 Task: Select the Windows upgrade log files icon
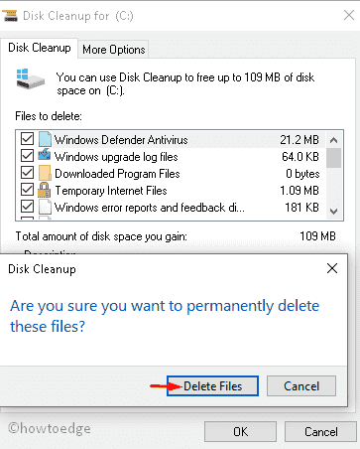tap(45, 156)
